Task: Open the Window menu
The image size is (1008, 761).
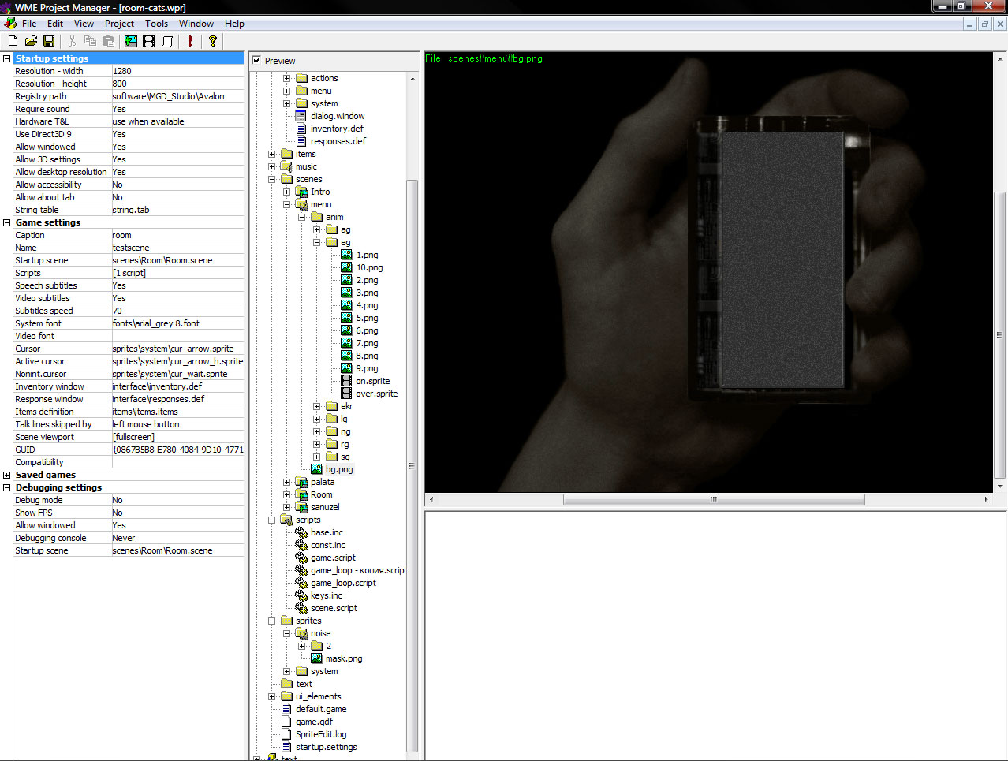Action: click(x=196, y=24)
